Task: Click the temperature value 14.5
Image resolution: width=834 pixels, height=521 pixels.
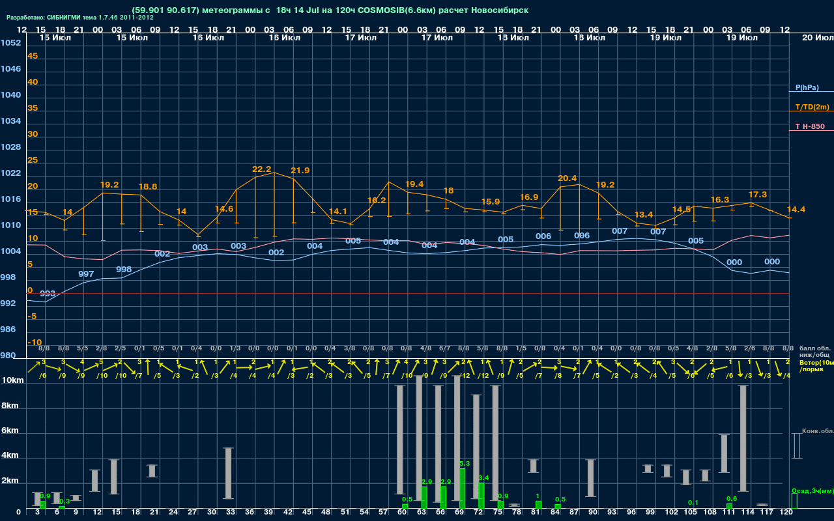Action: (682, 210)
